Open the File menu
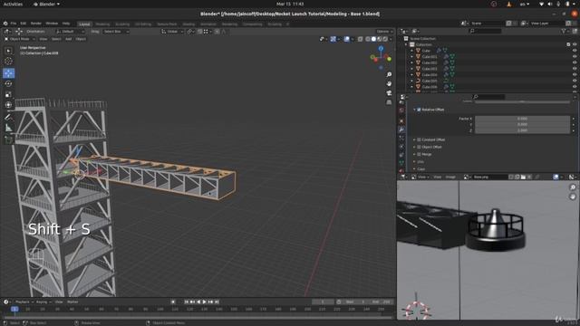The height and width of the screenshot is (326, 580). tap(14, 24)
